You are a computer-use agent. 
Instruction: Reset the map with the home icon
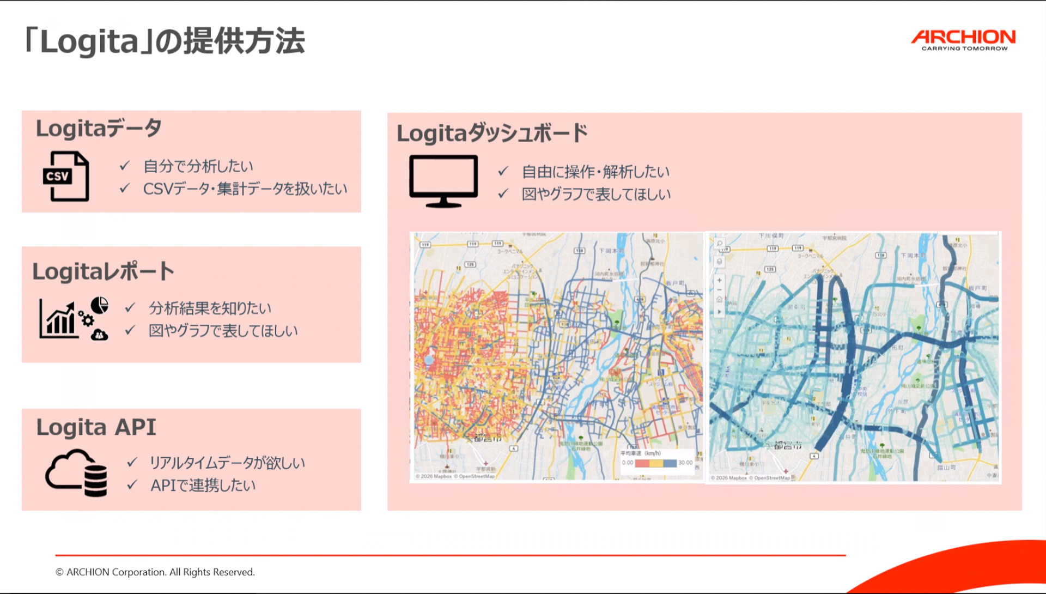719,299
